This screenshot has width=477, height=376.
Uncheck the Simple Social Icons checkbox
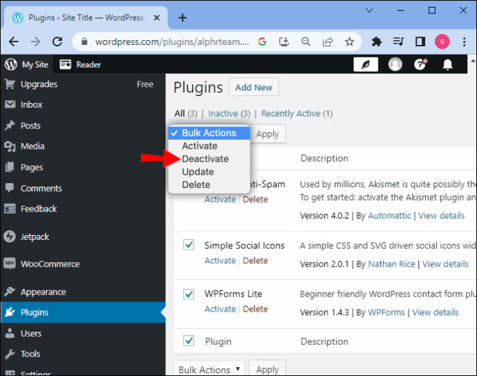(189, 245)
